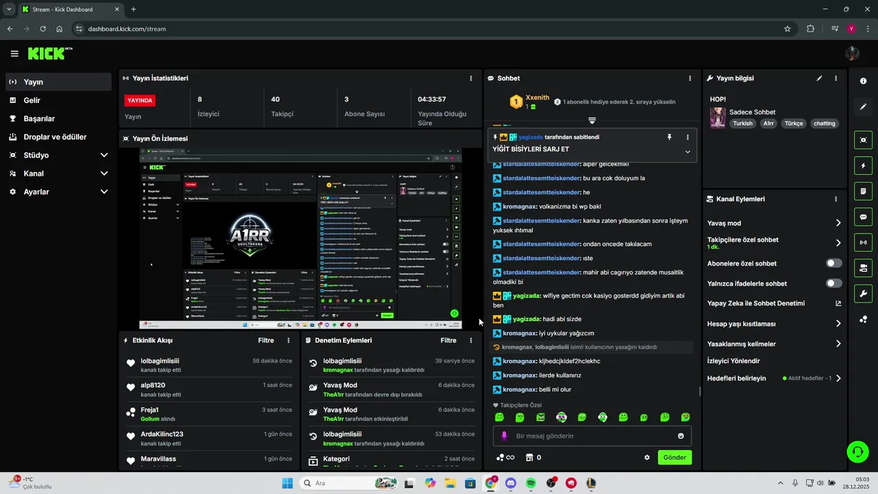Open Yayın bilgisi panel options menu
This screenshot has width=878, height=494.
[835, 78]
